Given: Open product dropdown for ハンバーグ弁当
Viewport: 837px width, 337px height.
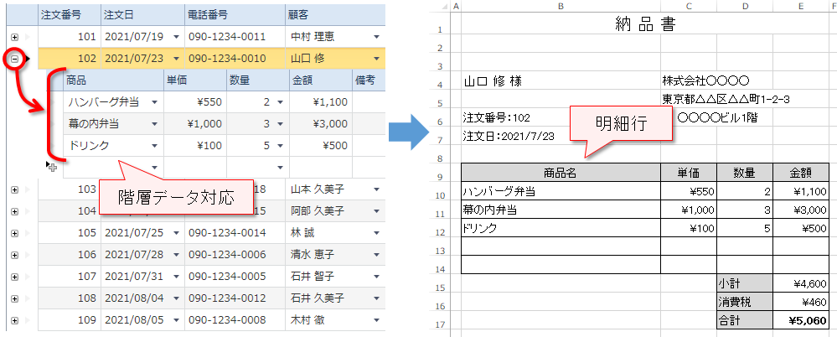Looking at the screenshot, I should (155, 102).
